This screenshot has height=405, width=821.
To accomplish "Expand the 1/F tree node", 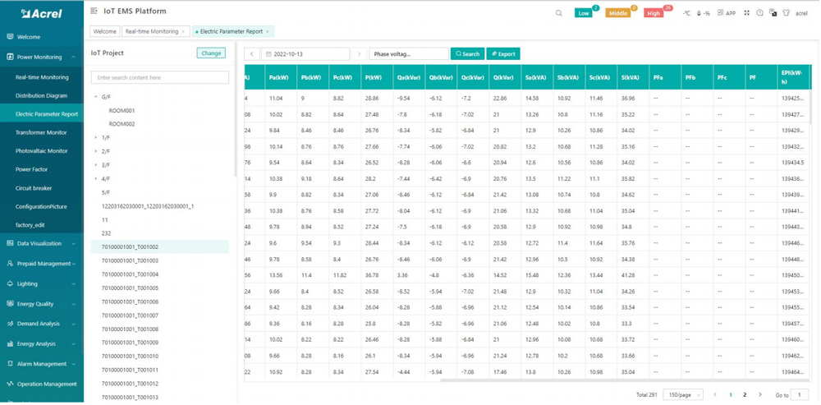I will click(x=96, y=137).
